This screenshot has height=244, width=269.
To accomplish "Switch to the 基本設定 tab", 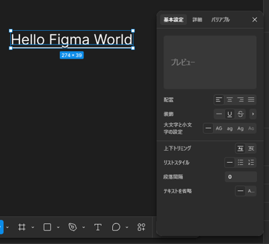I will pos(174,19).
